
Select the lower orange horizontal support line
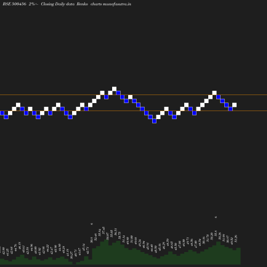(x=133, y=111)
